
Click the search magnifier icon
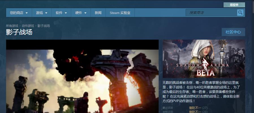tap(240, 13)
